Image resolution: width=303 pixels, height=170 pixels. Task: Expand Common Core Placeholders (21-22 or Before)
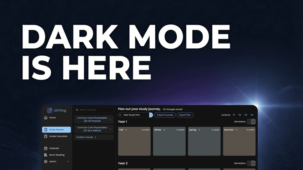[x=94, y=129]
